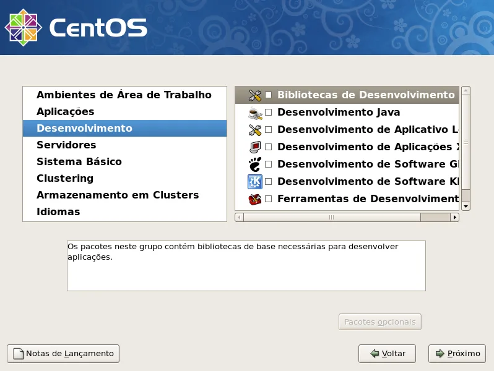
Task: Check the Bibliotecas de Desenvolvimento checkbox
Action: 269,95
